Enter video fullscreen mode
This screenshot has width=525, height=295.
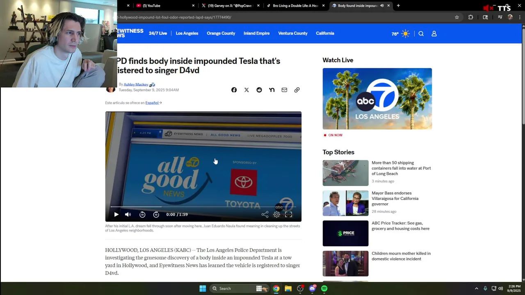pos(289,214)
